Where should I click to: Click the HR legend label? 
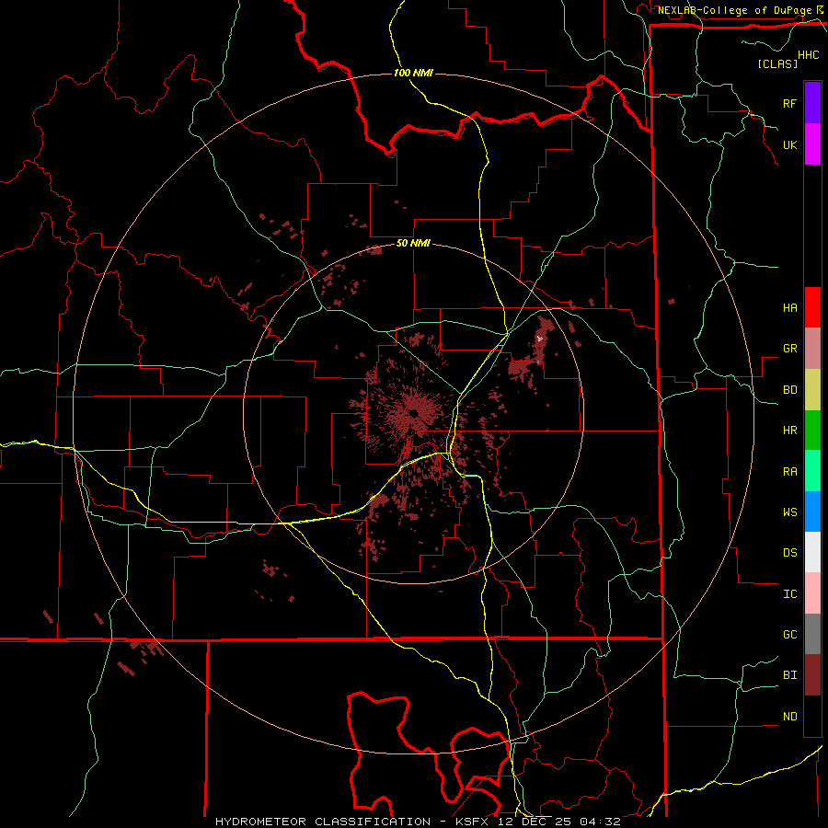(x=789, y=431)
